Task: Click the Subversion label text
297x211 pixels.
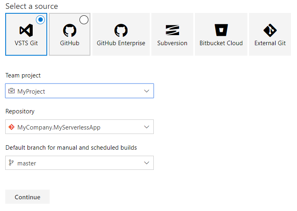Action: tap(172, 43)
